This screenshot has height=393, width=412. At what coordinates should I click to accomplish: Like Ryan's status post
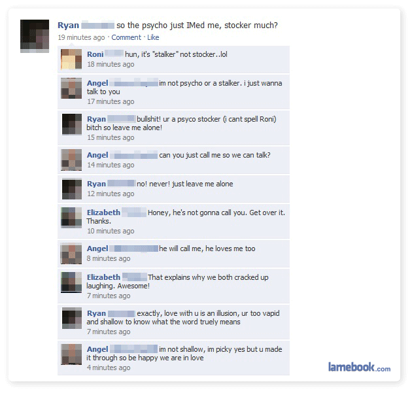[153, 37]
